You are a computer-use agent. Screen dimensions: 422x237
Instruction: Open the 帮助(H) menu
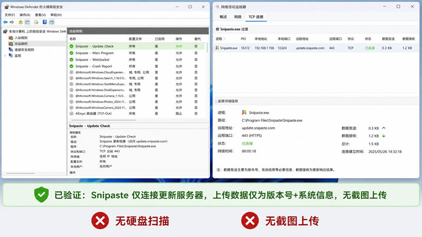56,15
